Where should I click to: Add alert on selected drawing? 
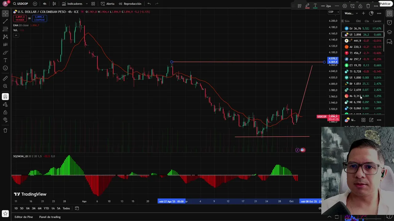click(x=352, y=6)
